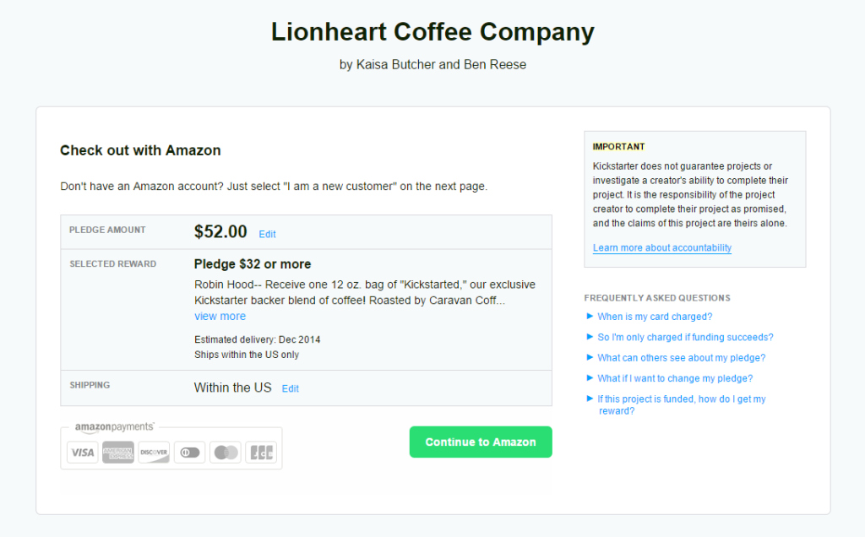Expand 'So I'm only charged if funding succeeds?'

click(685, 337)
